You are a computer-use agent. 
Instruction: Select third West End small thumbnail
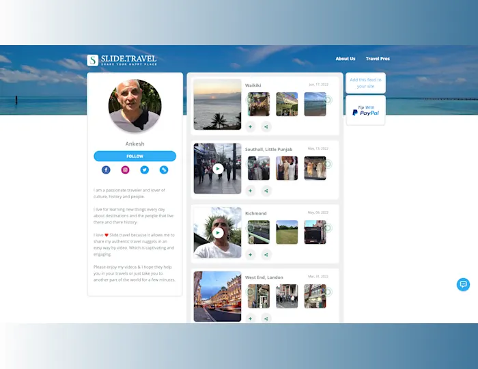(x=315, y=297)
